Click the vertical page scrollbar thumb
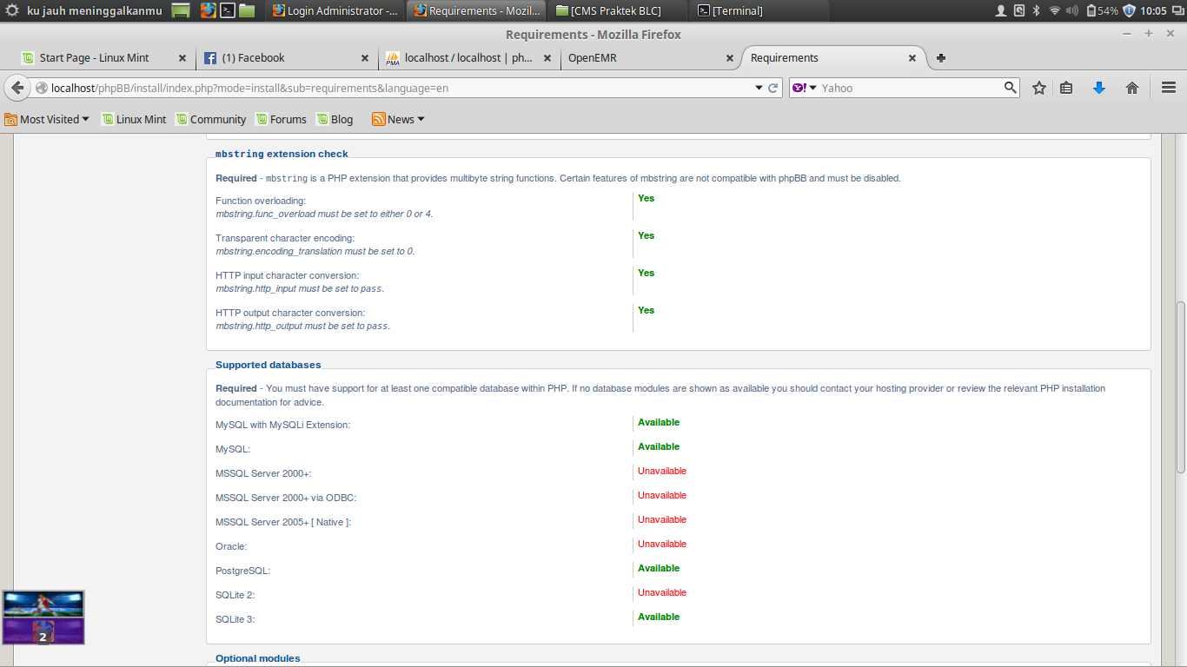This screenshot has height=667, width=1187. point(1181,387)
